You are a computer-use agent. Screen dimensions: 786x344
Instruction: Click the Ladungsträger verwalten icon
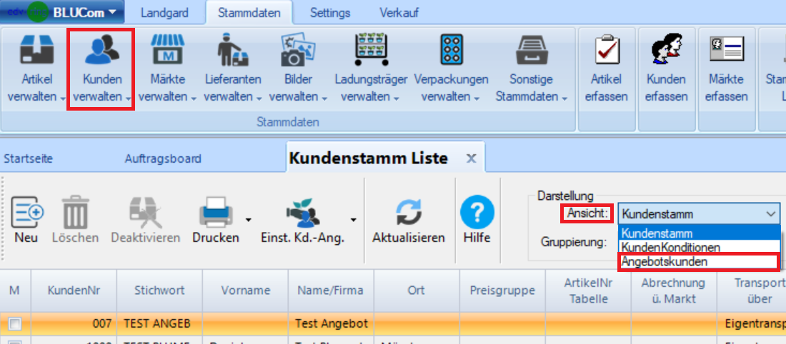(x=371, y=51)
